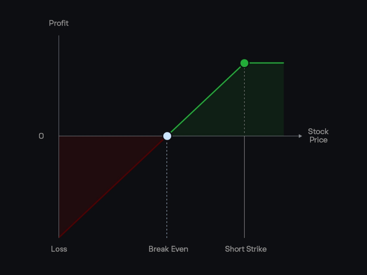Screen dimensions: 367x275
Task: Click the white break-even point marker
Action: tap(167, 136)
